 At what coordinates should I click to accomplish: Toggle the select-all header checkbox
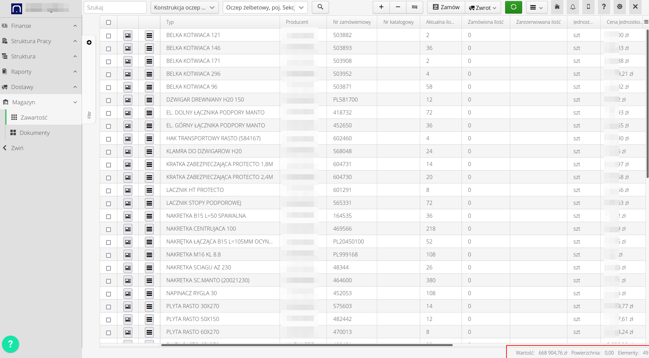tap(109, 22)
